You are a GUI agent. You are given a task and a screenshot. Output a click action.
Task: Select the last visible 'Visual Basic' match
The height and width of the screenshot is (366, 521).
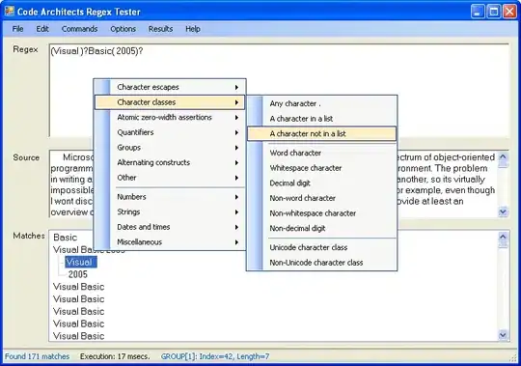[x=79, y=336]
